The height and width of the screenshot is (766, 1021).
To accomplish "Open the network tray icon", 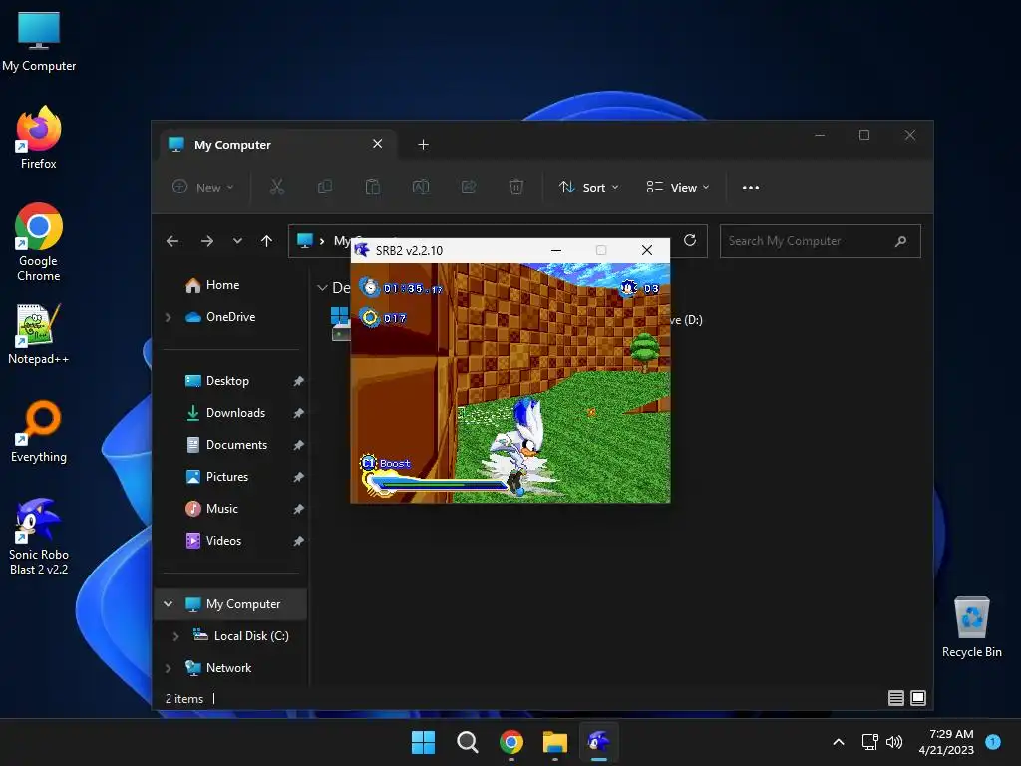I will pos(869,742).
